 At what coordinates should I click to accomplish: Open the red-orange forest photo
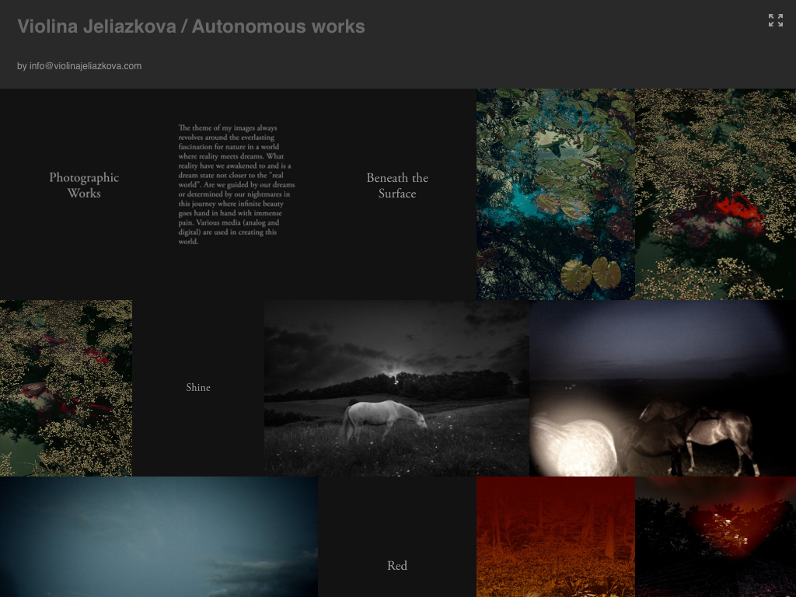point(555,536)
